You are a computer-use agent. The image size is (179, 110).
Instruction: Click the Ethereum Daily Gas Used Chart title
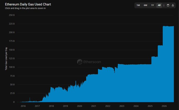click(28, 4)
